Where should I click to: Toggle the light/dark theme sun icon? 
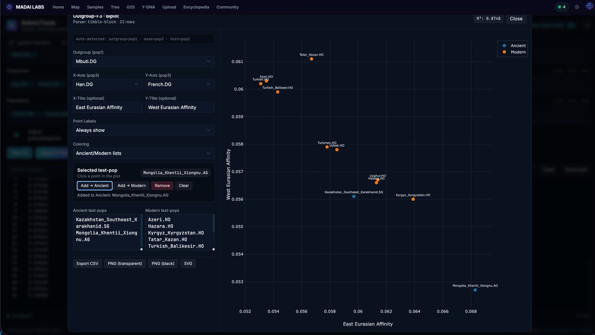[x=577, y=7]
